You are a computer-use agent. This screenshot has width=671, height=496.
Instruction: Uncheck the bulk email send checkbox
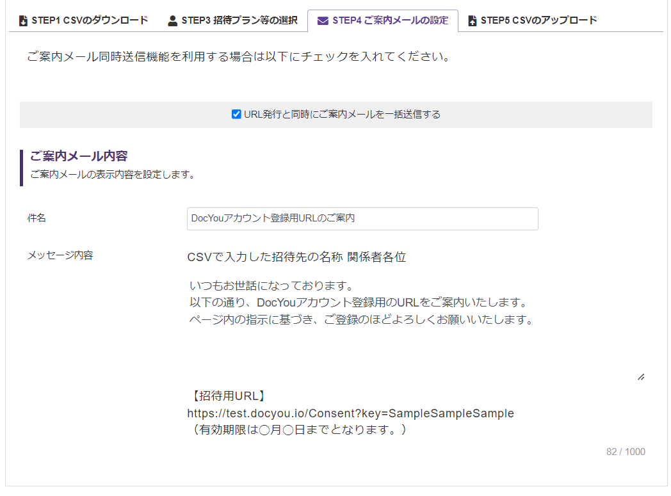point(236,115)
